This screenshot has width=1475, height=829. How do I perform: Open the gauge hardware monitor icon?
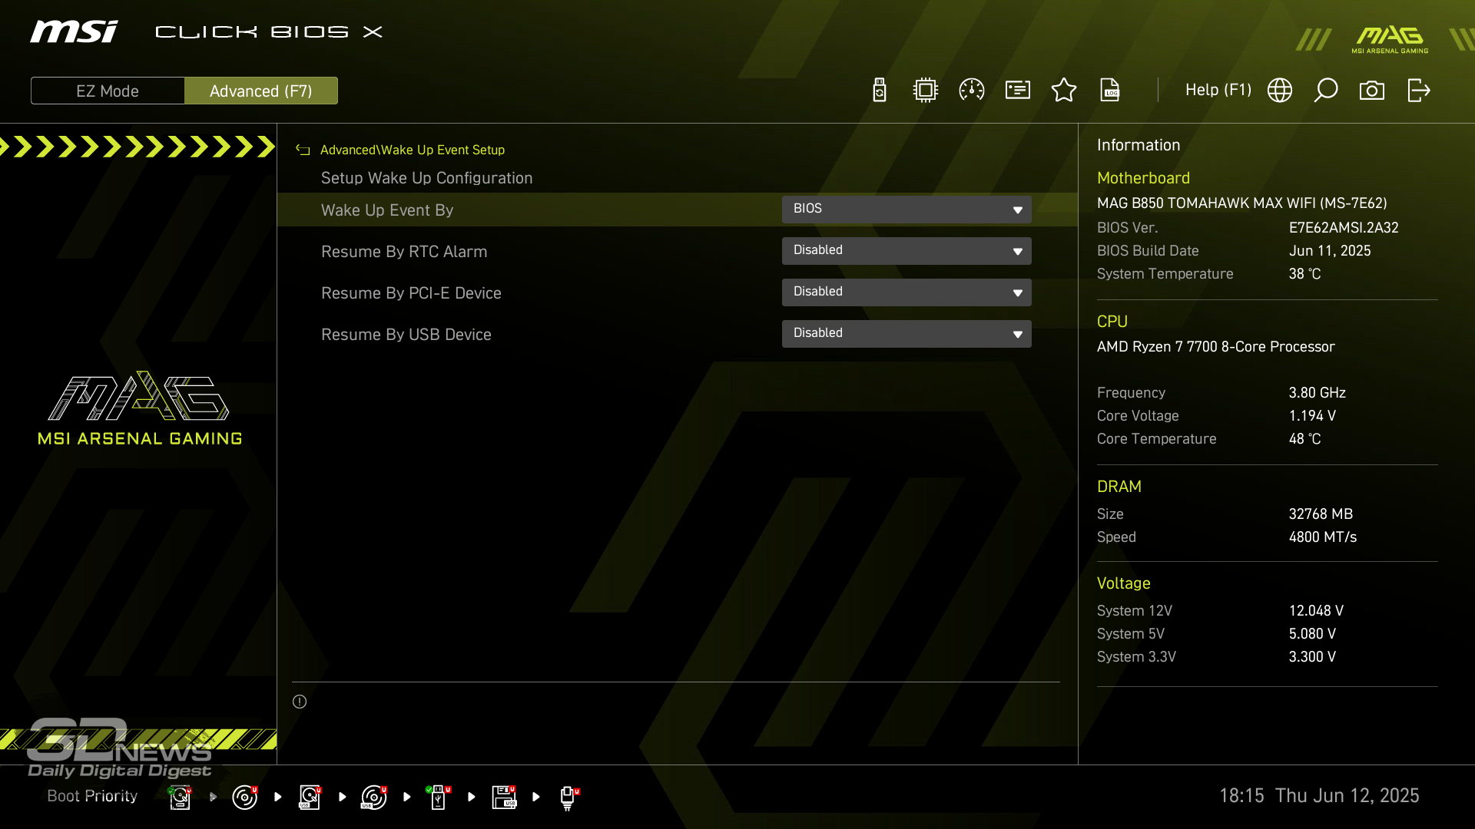point(972,91)
